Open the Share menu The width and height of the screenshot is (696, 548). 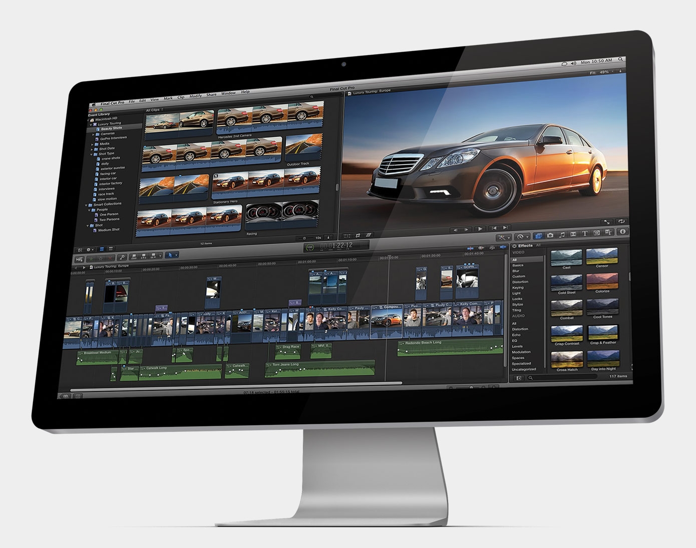211,95
